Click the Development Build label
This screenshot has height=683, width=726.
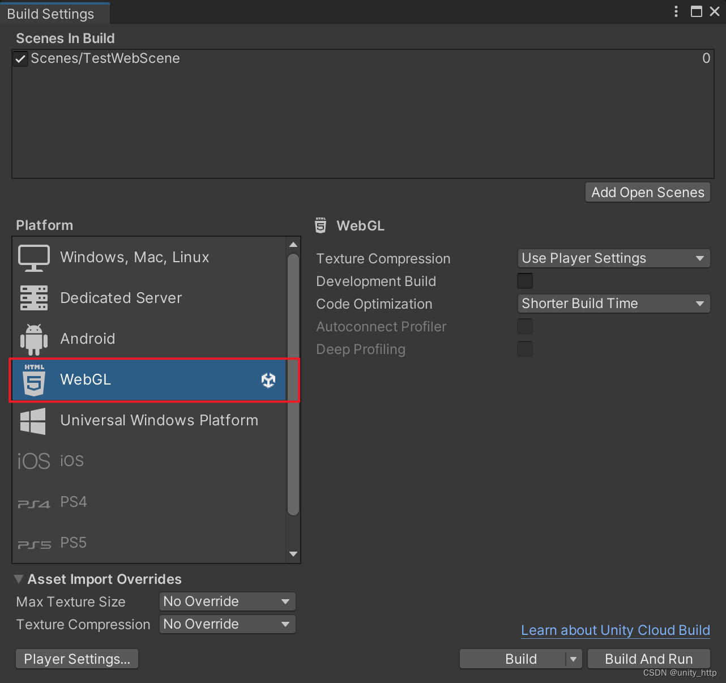tap(376, 281)
